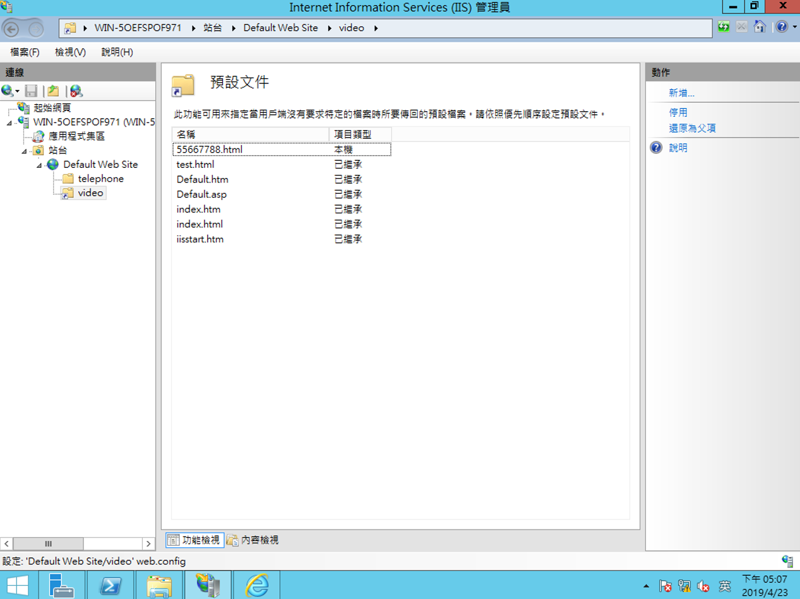The height and width of the screenshot is (599, 800).
Task: Open arrow after video breadcrumb
Action: (376, 28)
